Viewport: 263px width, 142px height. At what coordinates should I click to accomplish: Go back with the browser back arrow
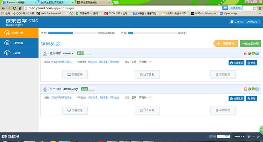pos(4,8)
